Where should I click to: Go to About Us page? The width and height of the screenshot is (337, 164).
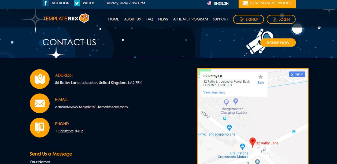click(x=132, y=19)
